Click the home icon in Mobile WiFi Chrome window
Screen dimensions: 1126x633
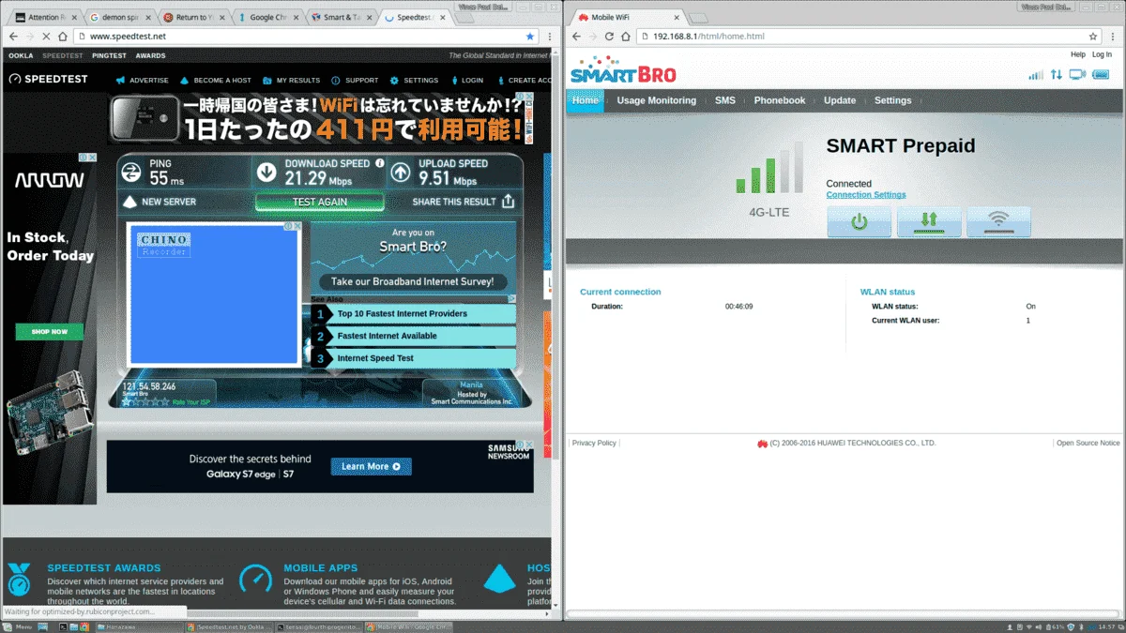click(x=625, y=36)
